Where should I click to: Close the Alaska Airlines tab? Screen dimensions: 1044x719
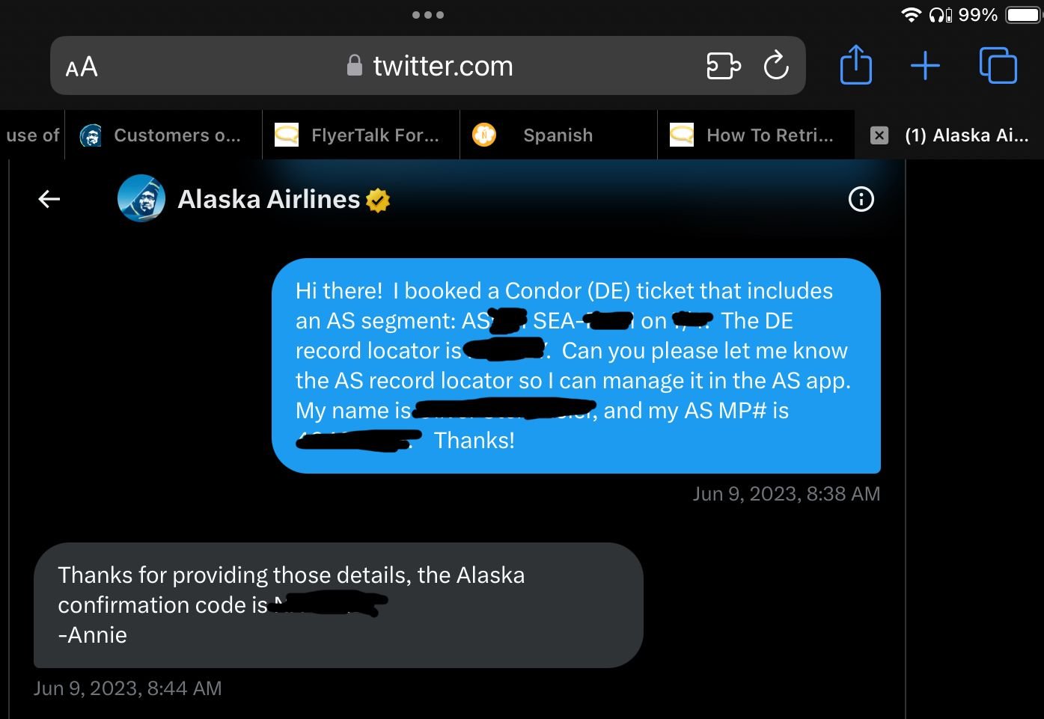click(879, 135)
